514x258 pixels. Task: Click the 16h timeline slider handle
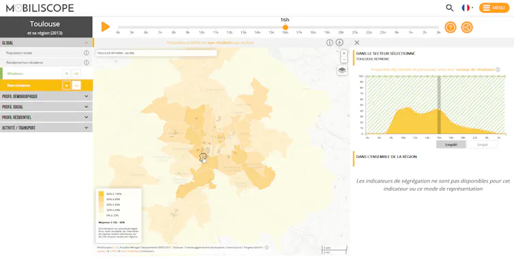coord(285,27)
